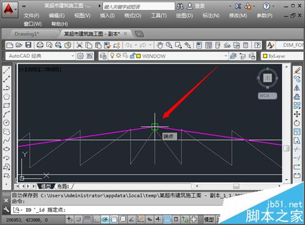Click the WCS button under the ViewCube

(267, 95)
